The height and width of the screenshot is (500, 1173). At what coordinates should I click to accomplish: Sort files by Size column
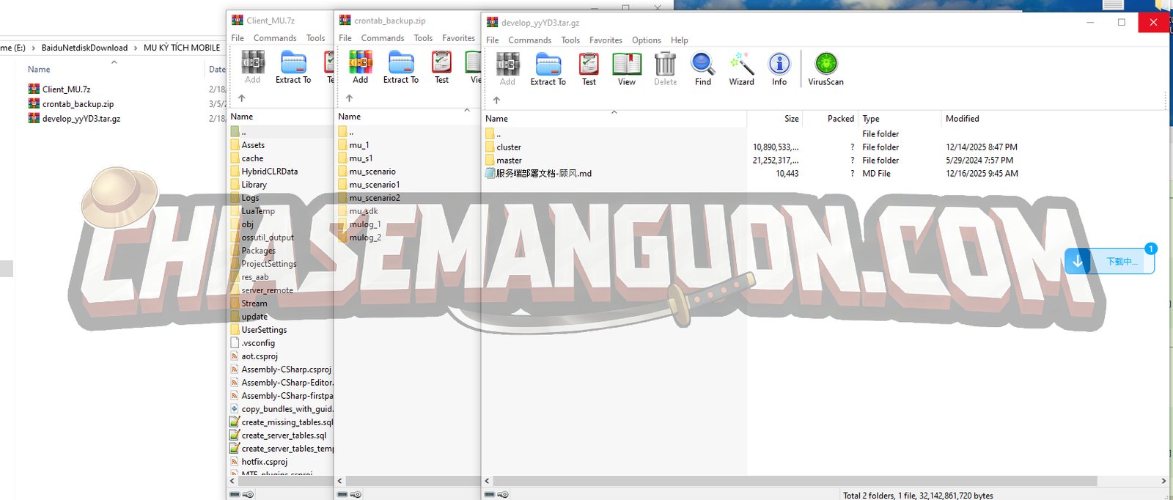tap(791, 119)
